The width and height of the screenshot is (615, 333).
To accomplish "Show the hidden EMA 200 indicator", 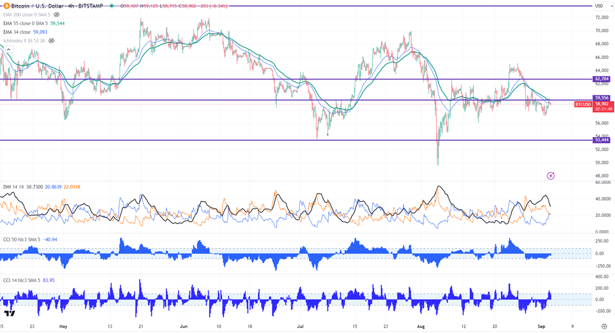I will pos(56,14).
